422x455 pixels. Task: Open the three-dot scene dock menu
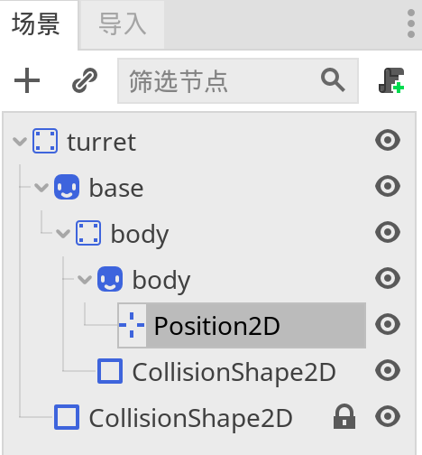click(411, 23)
